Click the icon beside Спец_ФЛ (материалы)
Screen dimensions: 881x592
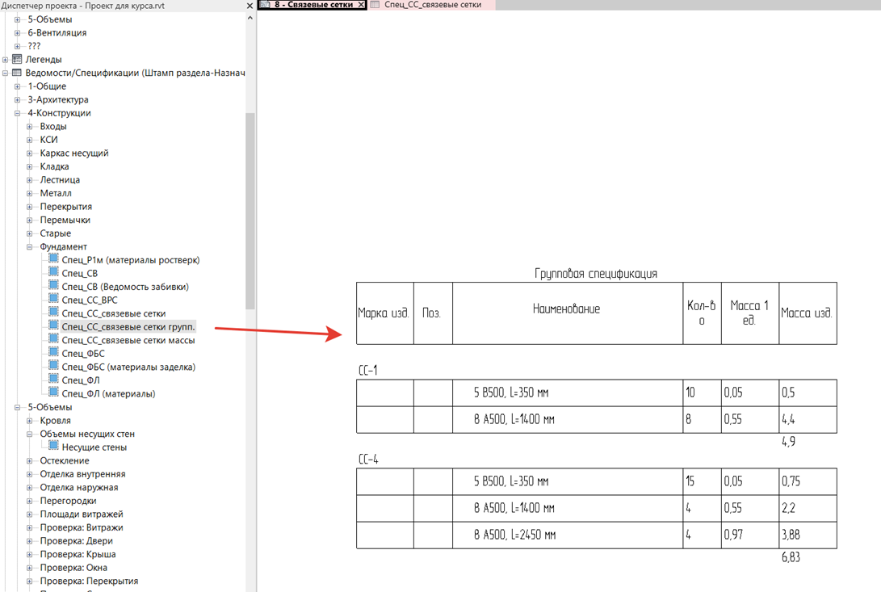[53, 393]
